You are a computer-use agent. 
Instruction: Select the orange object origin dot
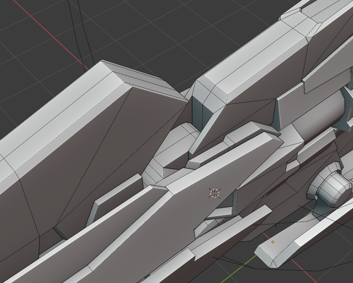tap(273, 242)
